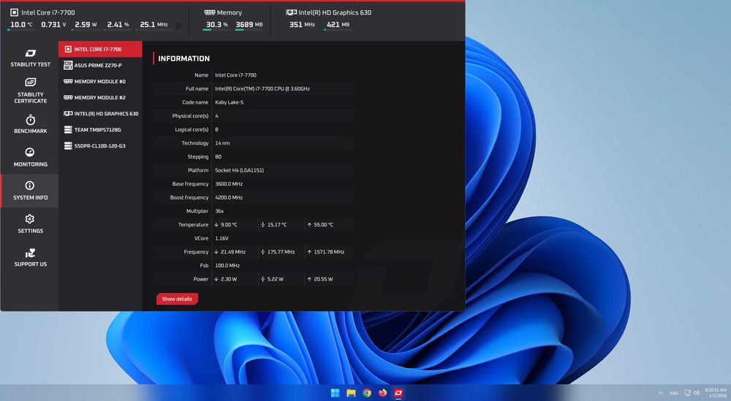
Task: Select ASUS Prime Z270-P motherboard entry
Action: (x=100, y=65)
